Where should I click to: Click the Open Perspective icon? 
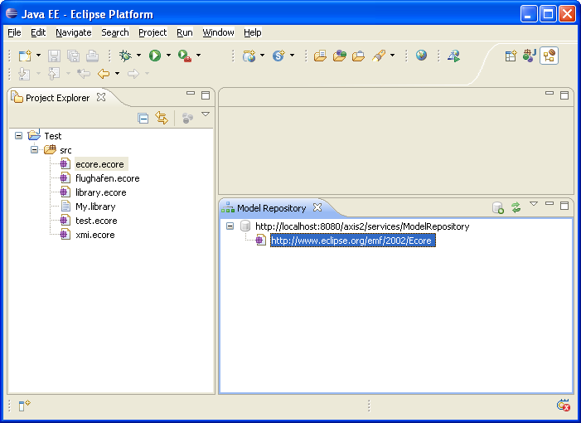(x=511, y=56)
